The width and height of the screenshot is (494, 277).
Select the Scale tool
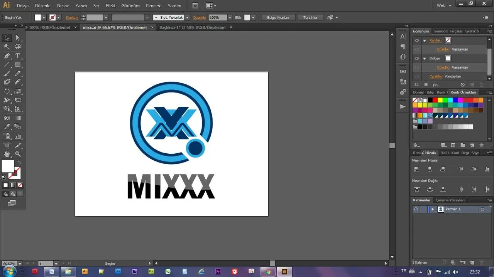(x=18, y=91)
